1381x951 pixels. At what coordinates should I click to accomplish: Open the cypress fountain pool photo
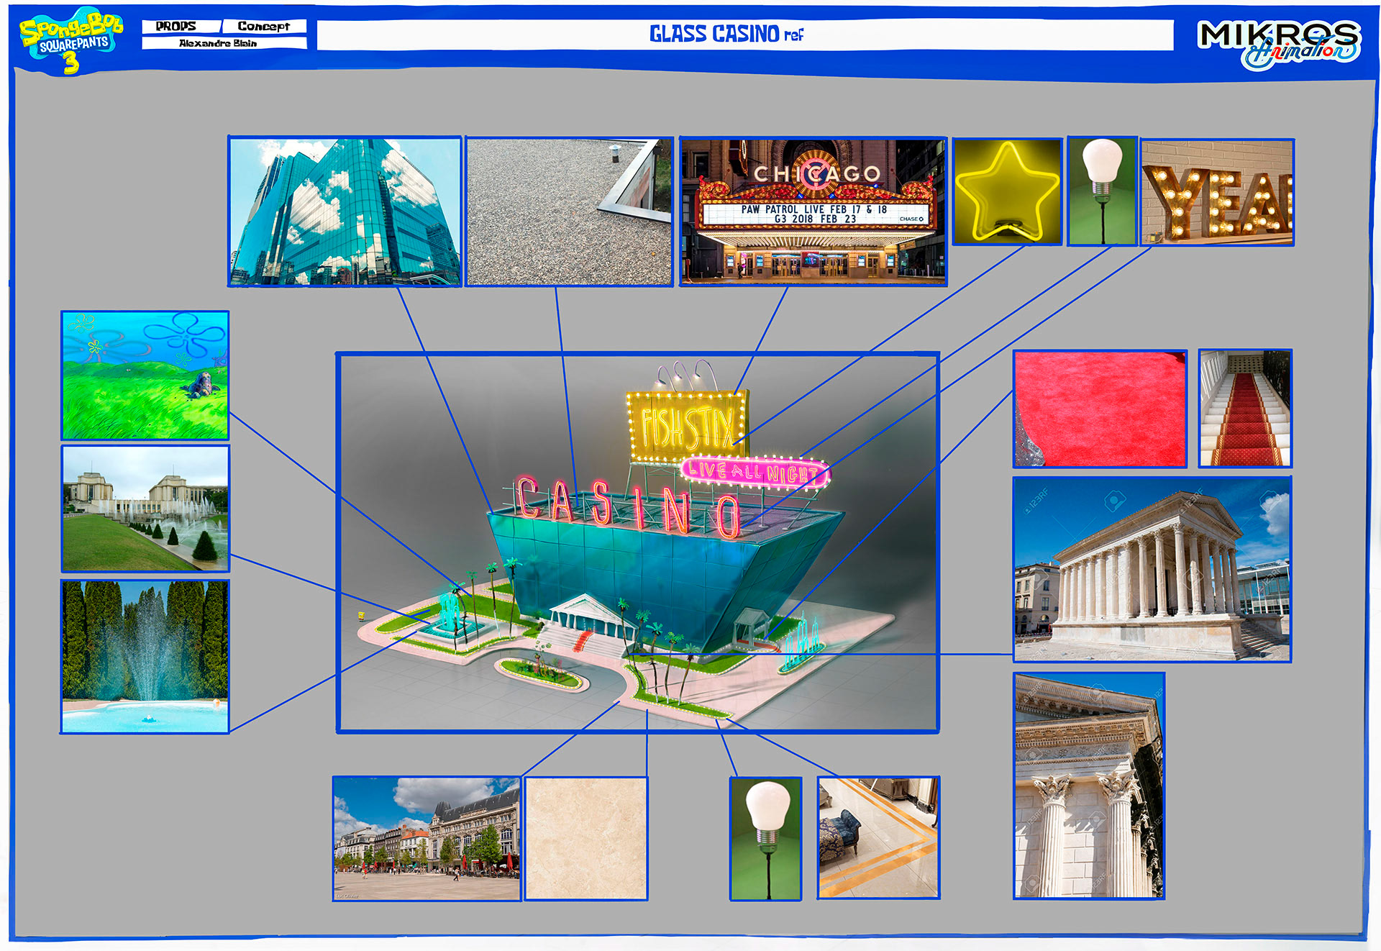point(145,656)
